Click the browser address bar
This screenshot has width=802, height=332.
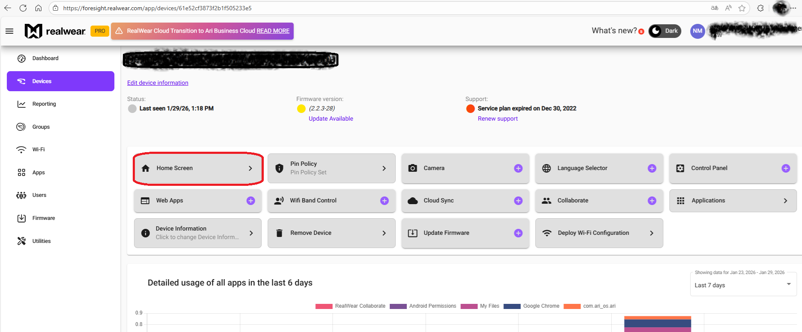pyautogui.click(x=341, y=8)
